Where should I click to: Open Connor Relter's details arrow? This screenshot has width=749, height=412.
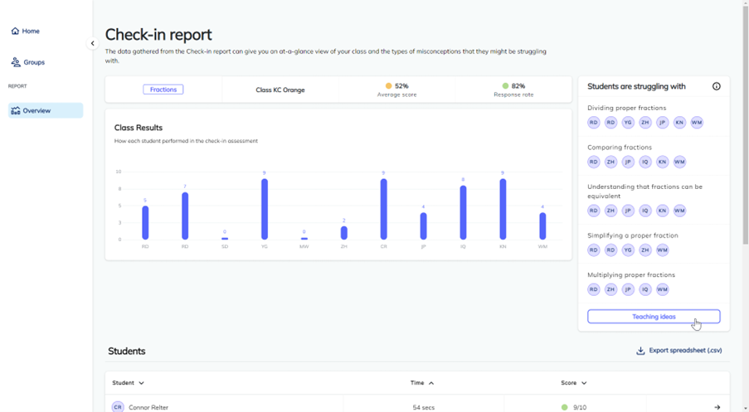point(717,407)
